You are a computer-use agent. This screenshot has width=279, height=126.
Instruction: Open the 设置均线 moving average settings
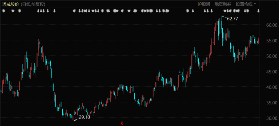point(244,4)
